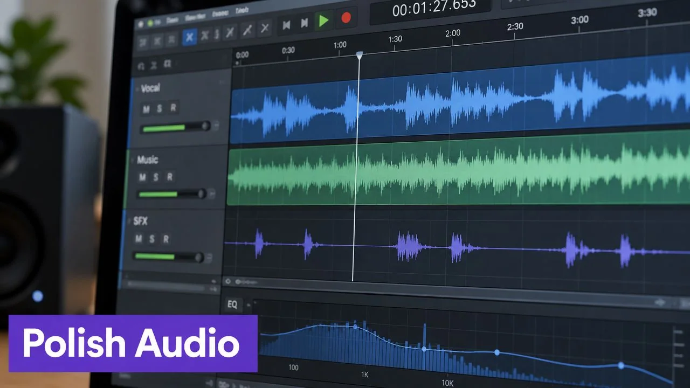The width and height of the screenshot is (690, 388).
Task: Click the 1:00 mark on the time ruler
Action: click(x=340, y=45)
